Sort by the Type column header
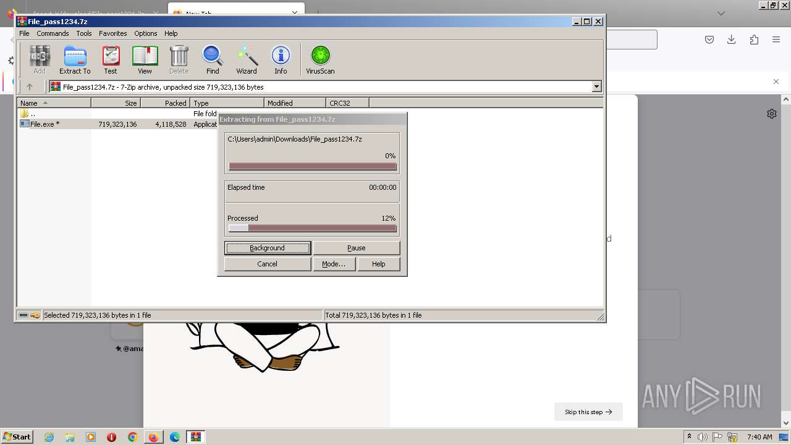 click(x=227, y=103)
